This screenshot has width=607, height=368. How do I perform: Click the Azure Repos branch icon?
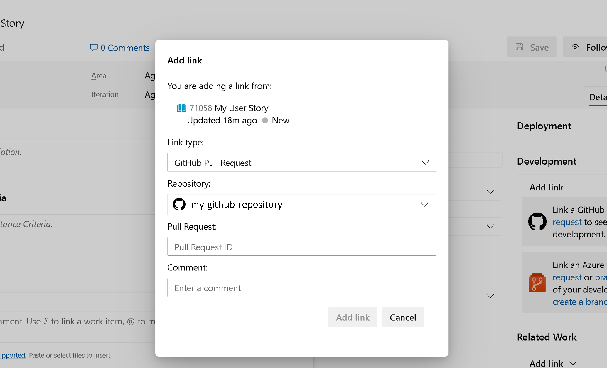[537, 282]
